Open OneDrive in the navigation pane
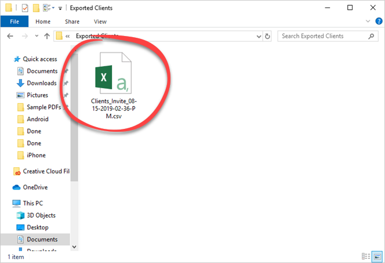The image size is (385, 263). pos(35,188)
